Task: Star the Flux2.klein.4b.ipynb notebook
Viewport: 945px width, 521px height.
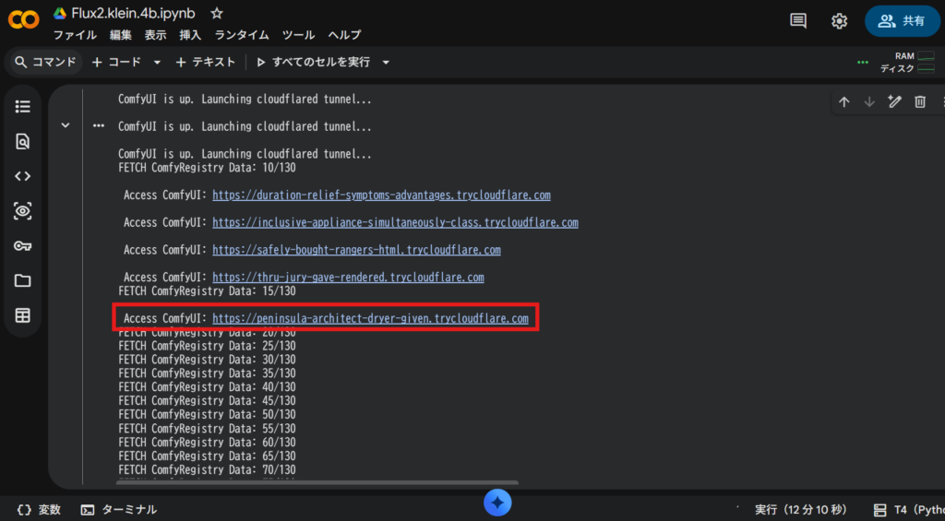Action: coord(217,13)
